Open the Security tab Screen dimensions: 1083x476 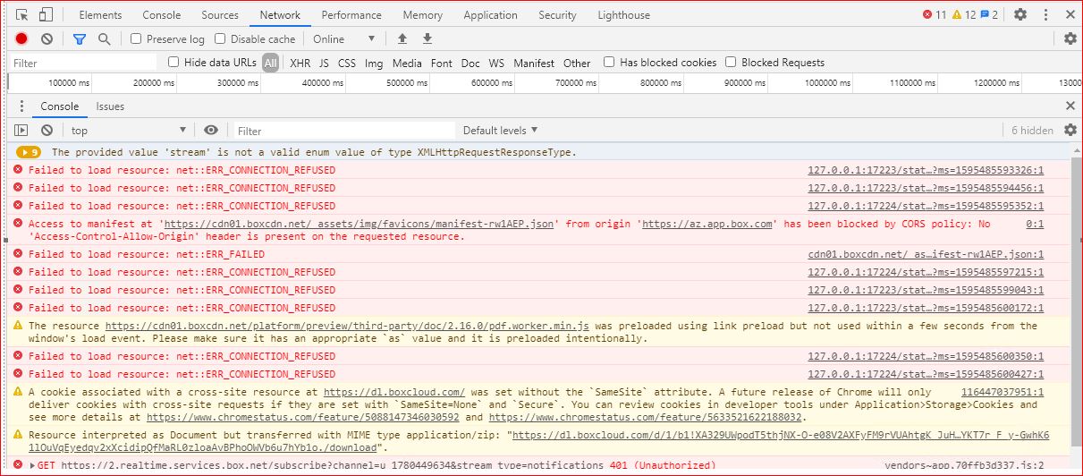(x=557, y=15)
